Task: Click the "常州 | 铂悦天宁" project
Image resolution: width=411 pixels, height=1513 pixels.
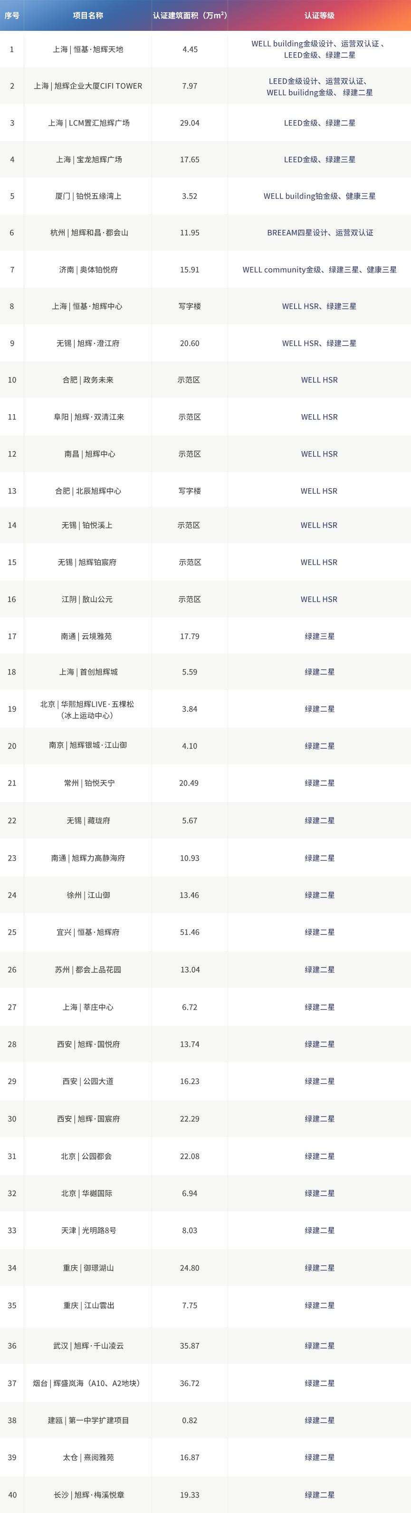Action: (x=89, y=783)
